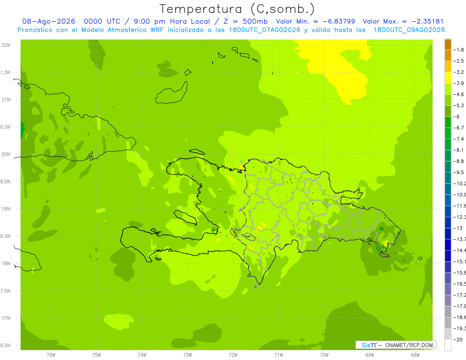466x360 pixels.
Task: Click the '76W' longitude label
Action: click(x=51, y=355)
